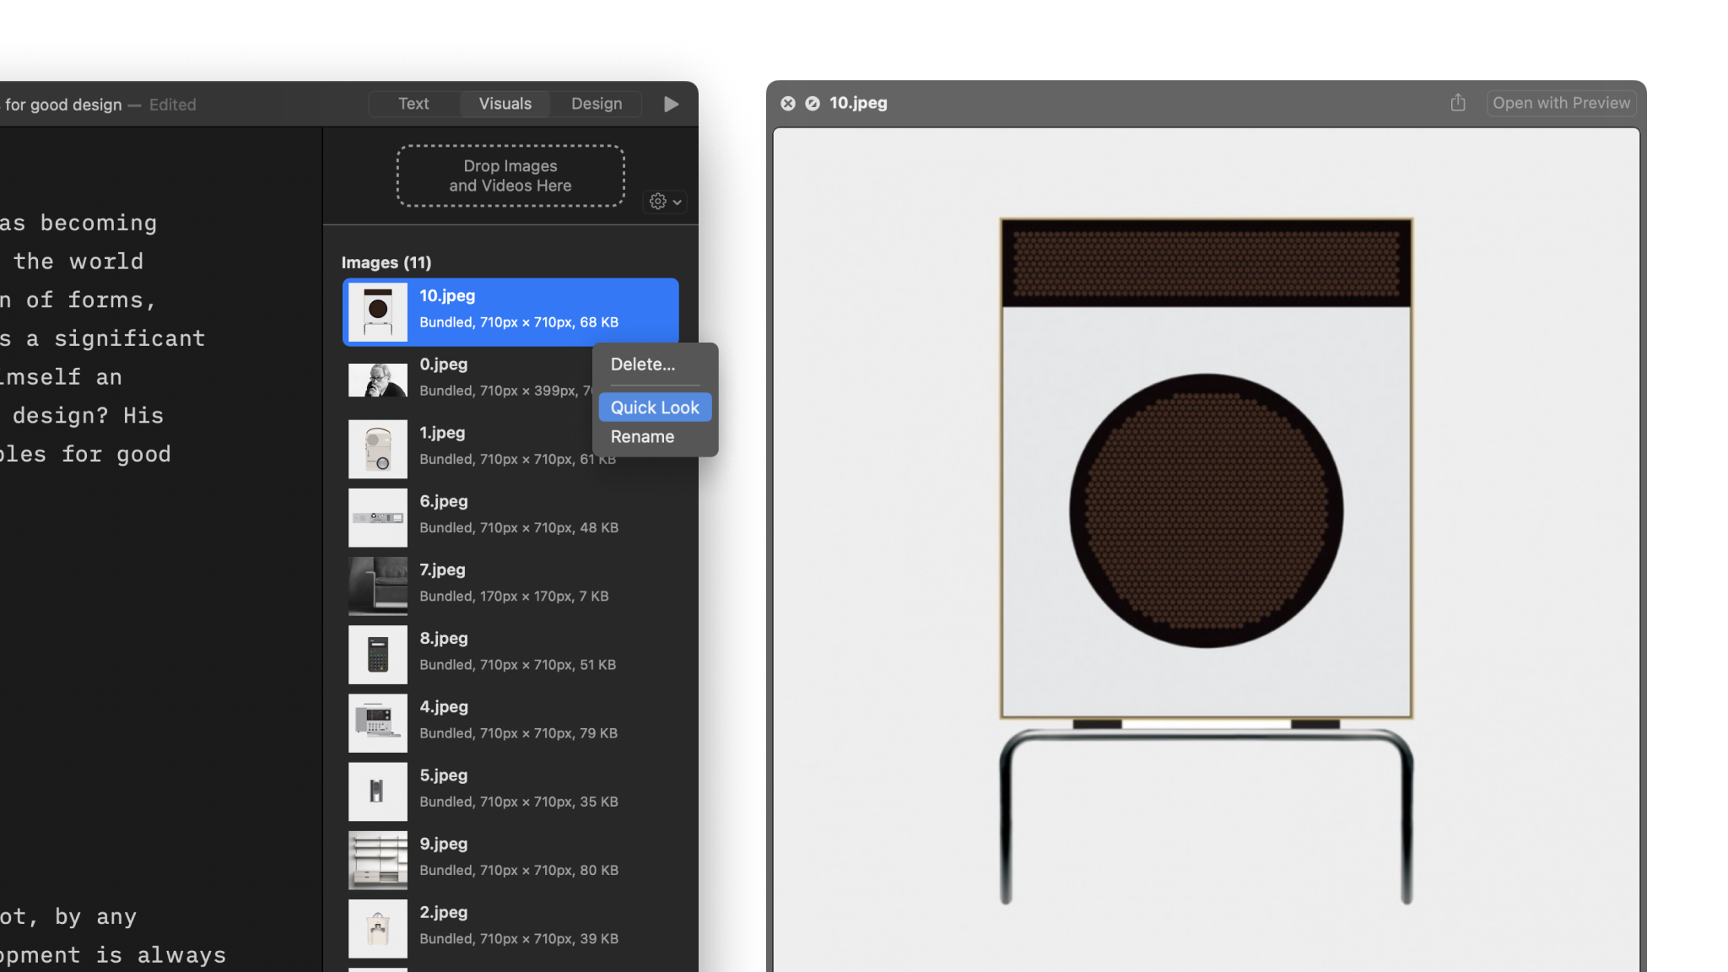The width and height of the screenshot is (1728, 972).
Task: Click the Drop Images and Videos Here area
Action: pos(510,175)
